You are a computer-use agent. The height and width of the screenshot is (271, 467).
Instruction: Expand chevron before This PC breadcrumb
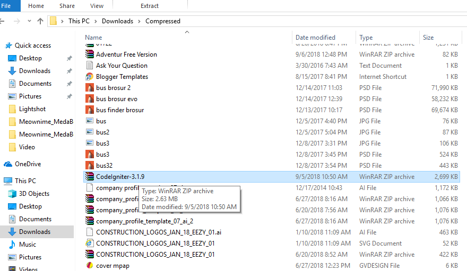pyautogui.click(x=62, y=21)
